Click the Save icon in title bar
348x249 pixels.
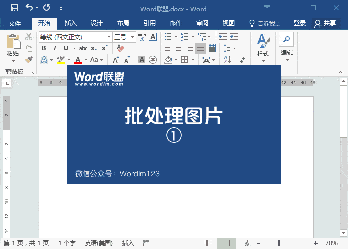tap(15, 8)
